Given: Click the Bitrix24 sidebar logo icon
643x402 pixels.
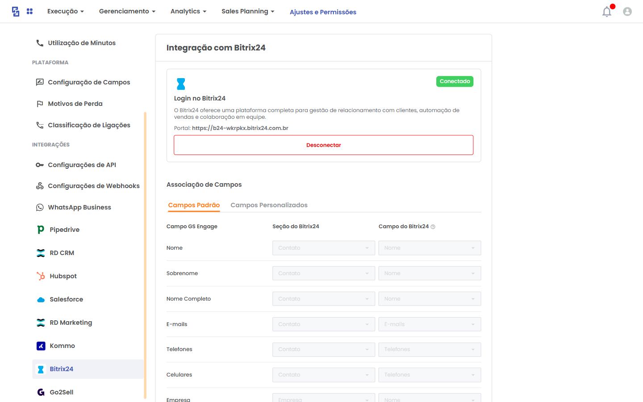Looking at the screenshot, I should (x=41, y=369).
